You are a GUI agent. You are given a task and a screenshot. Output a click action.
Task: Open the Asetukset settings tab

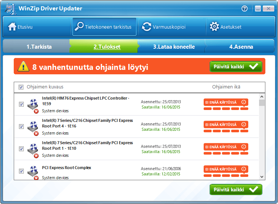click(x=226, y=27)
